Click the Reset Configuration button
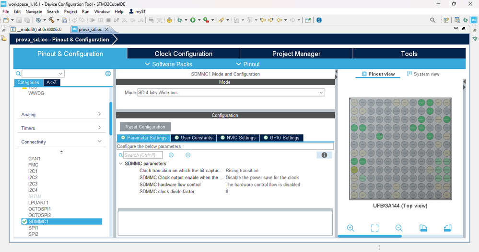The image size is (479, 252). [145, 127]
